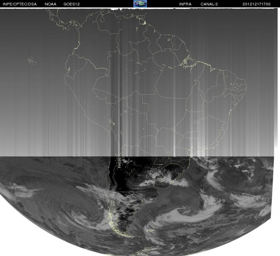Click the NOAA label in the header
Viewport: 280px width, 256px height.
(51, 4)
